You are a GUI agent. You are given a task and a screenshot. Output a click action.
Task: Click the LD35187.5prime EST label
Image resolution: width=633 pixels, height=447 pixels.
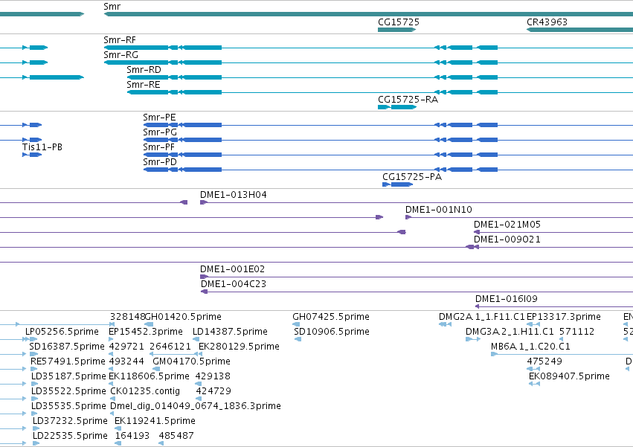coord(68,377)
